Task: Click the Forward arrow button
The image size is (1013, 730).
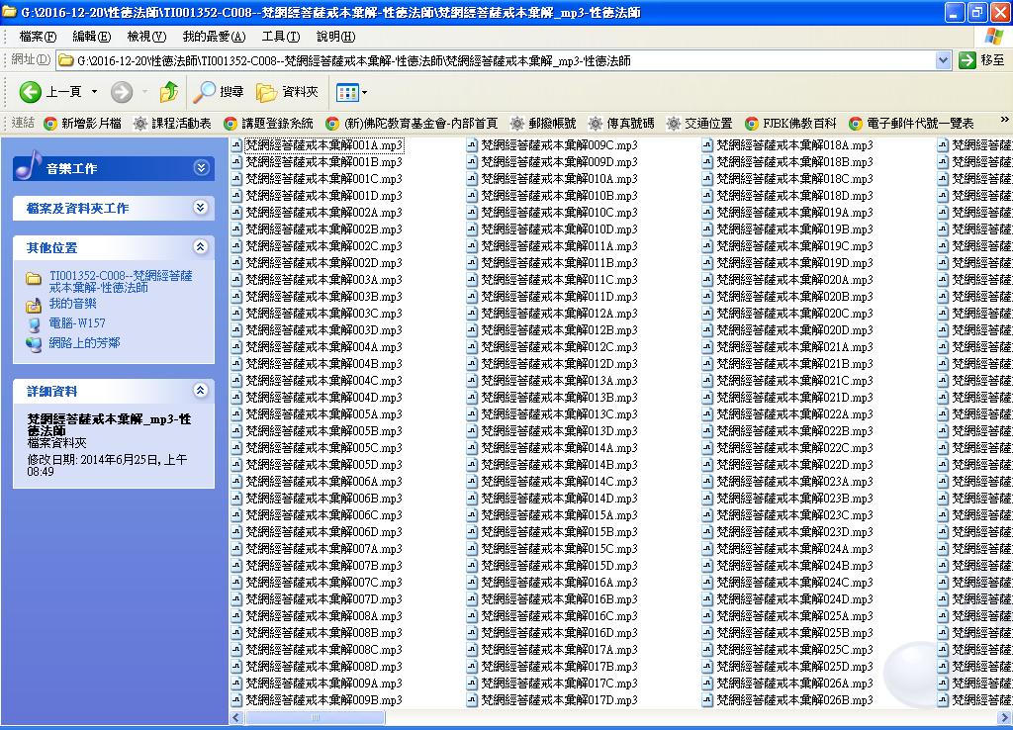Action: 122,92
